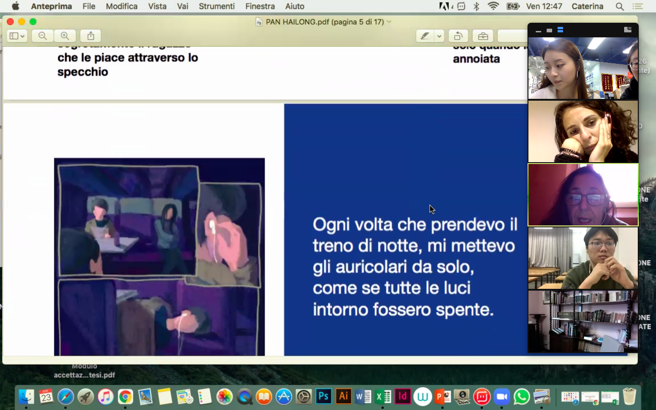Select the highlighted speaker's video with glasses

583,195
